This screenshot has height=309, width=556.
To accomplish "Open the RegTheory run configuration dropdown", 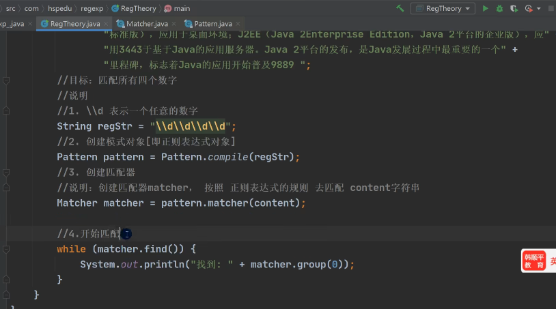I will 443,8.
